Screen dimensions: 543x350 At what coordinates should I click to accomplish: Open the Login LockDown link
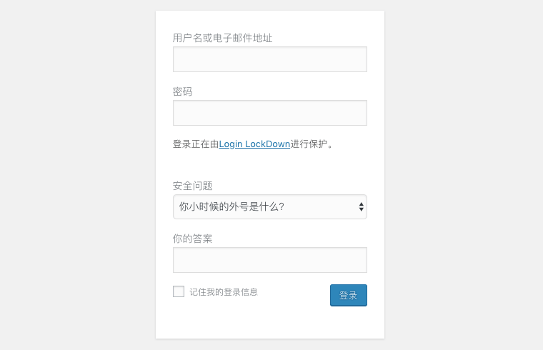tap(254, 144)
